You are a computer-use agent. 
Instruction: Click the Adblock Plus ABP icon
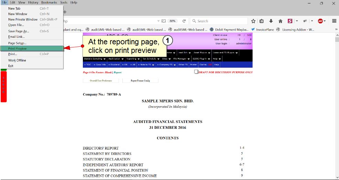(320, 21)
